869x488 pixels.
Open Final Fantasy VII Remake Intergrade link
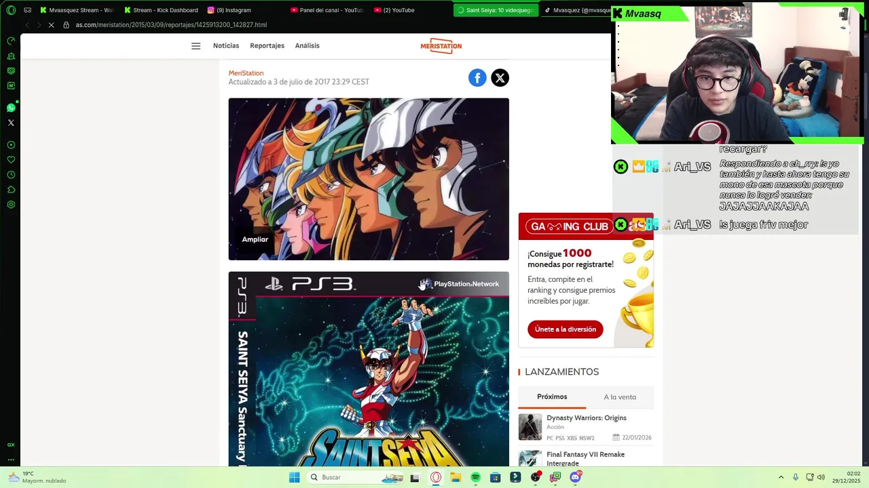[x=585, y=459]
